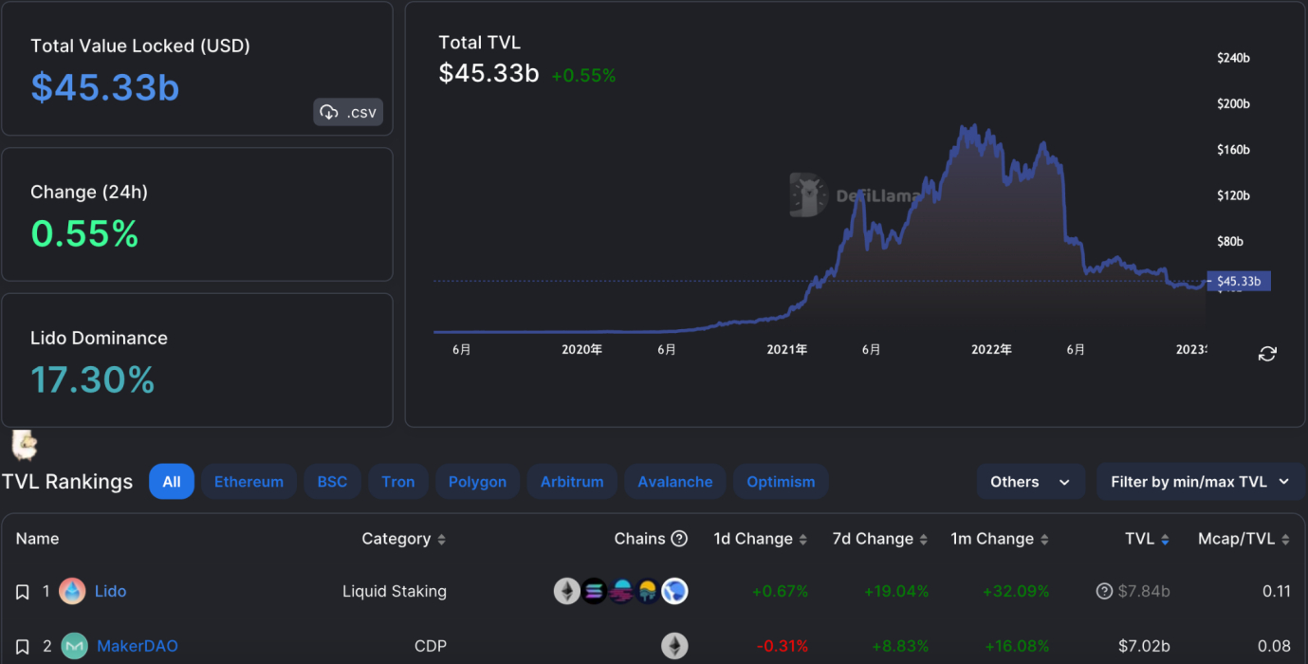Screen dimensions: 1308x664
Task: Select the All chains tab
Action: click(x=172, y=482)
